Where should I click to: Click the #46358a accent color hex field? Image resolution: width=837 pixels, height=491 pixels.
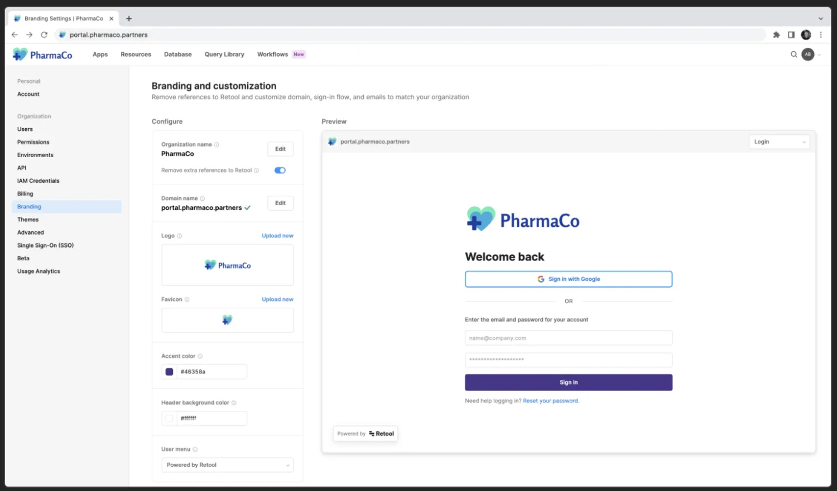pos(211,372)
